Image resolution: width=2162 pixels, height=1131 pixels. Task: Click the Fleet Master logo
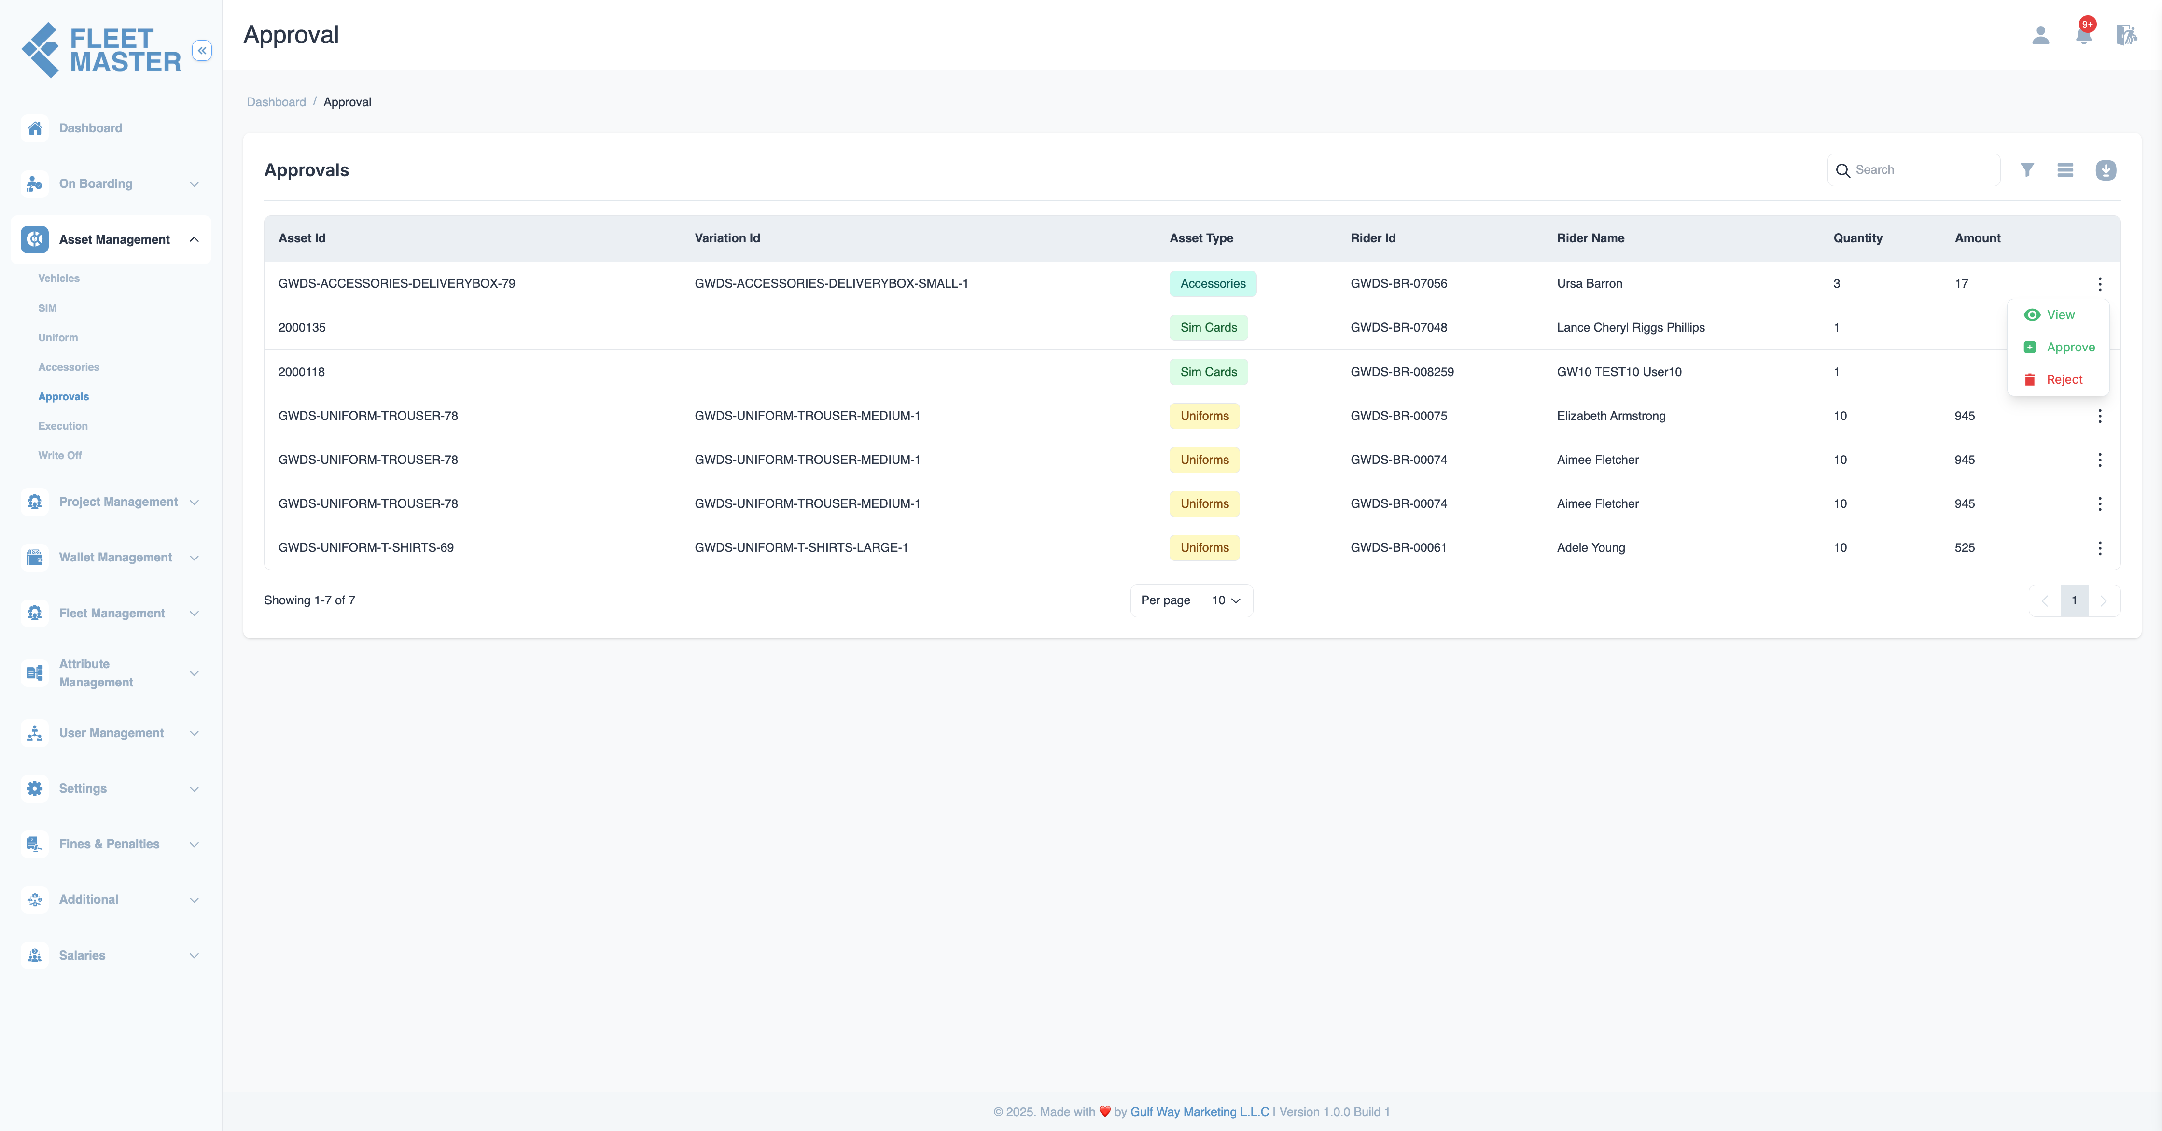click(x=101, y=50)
